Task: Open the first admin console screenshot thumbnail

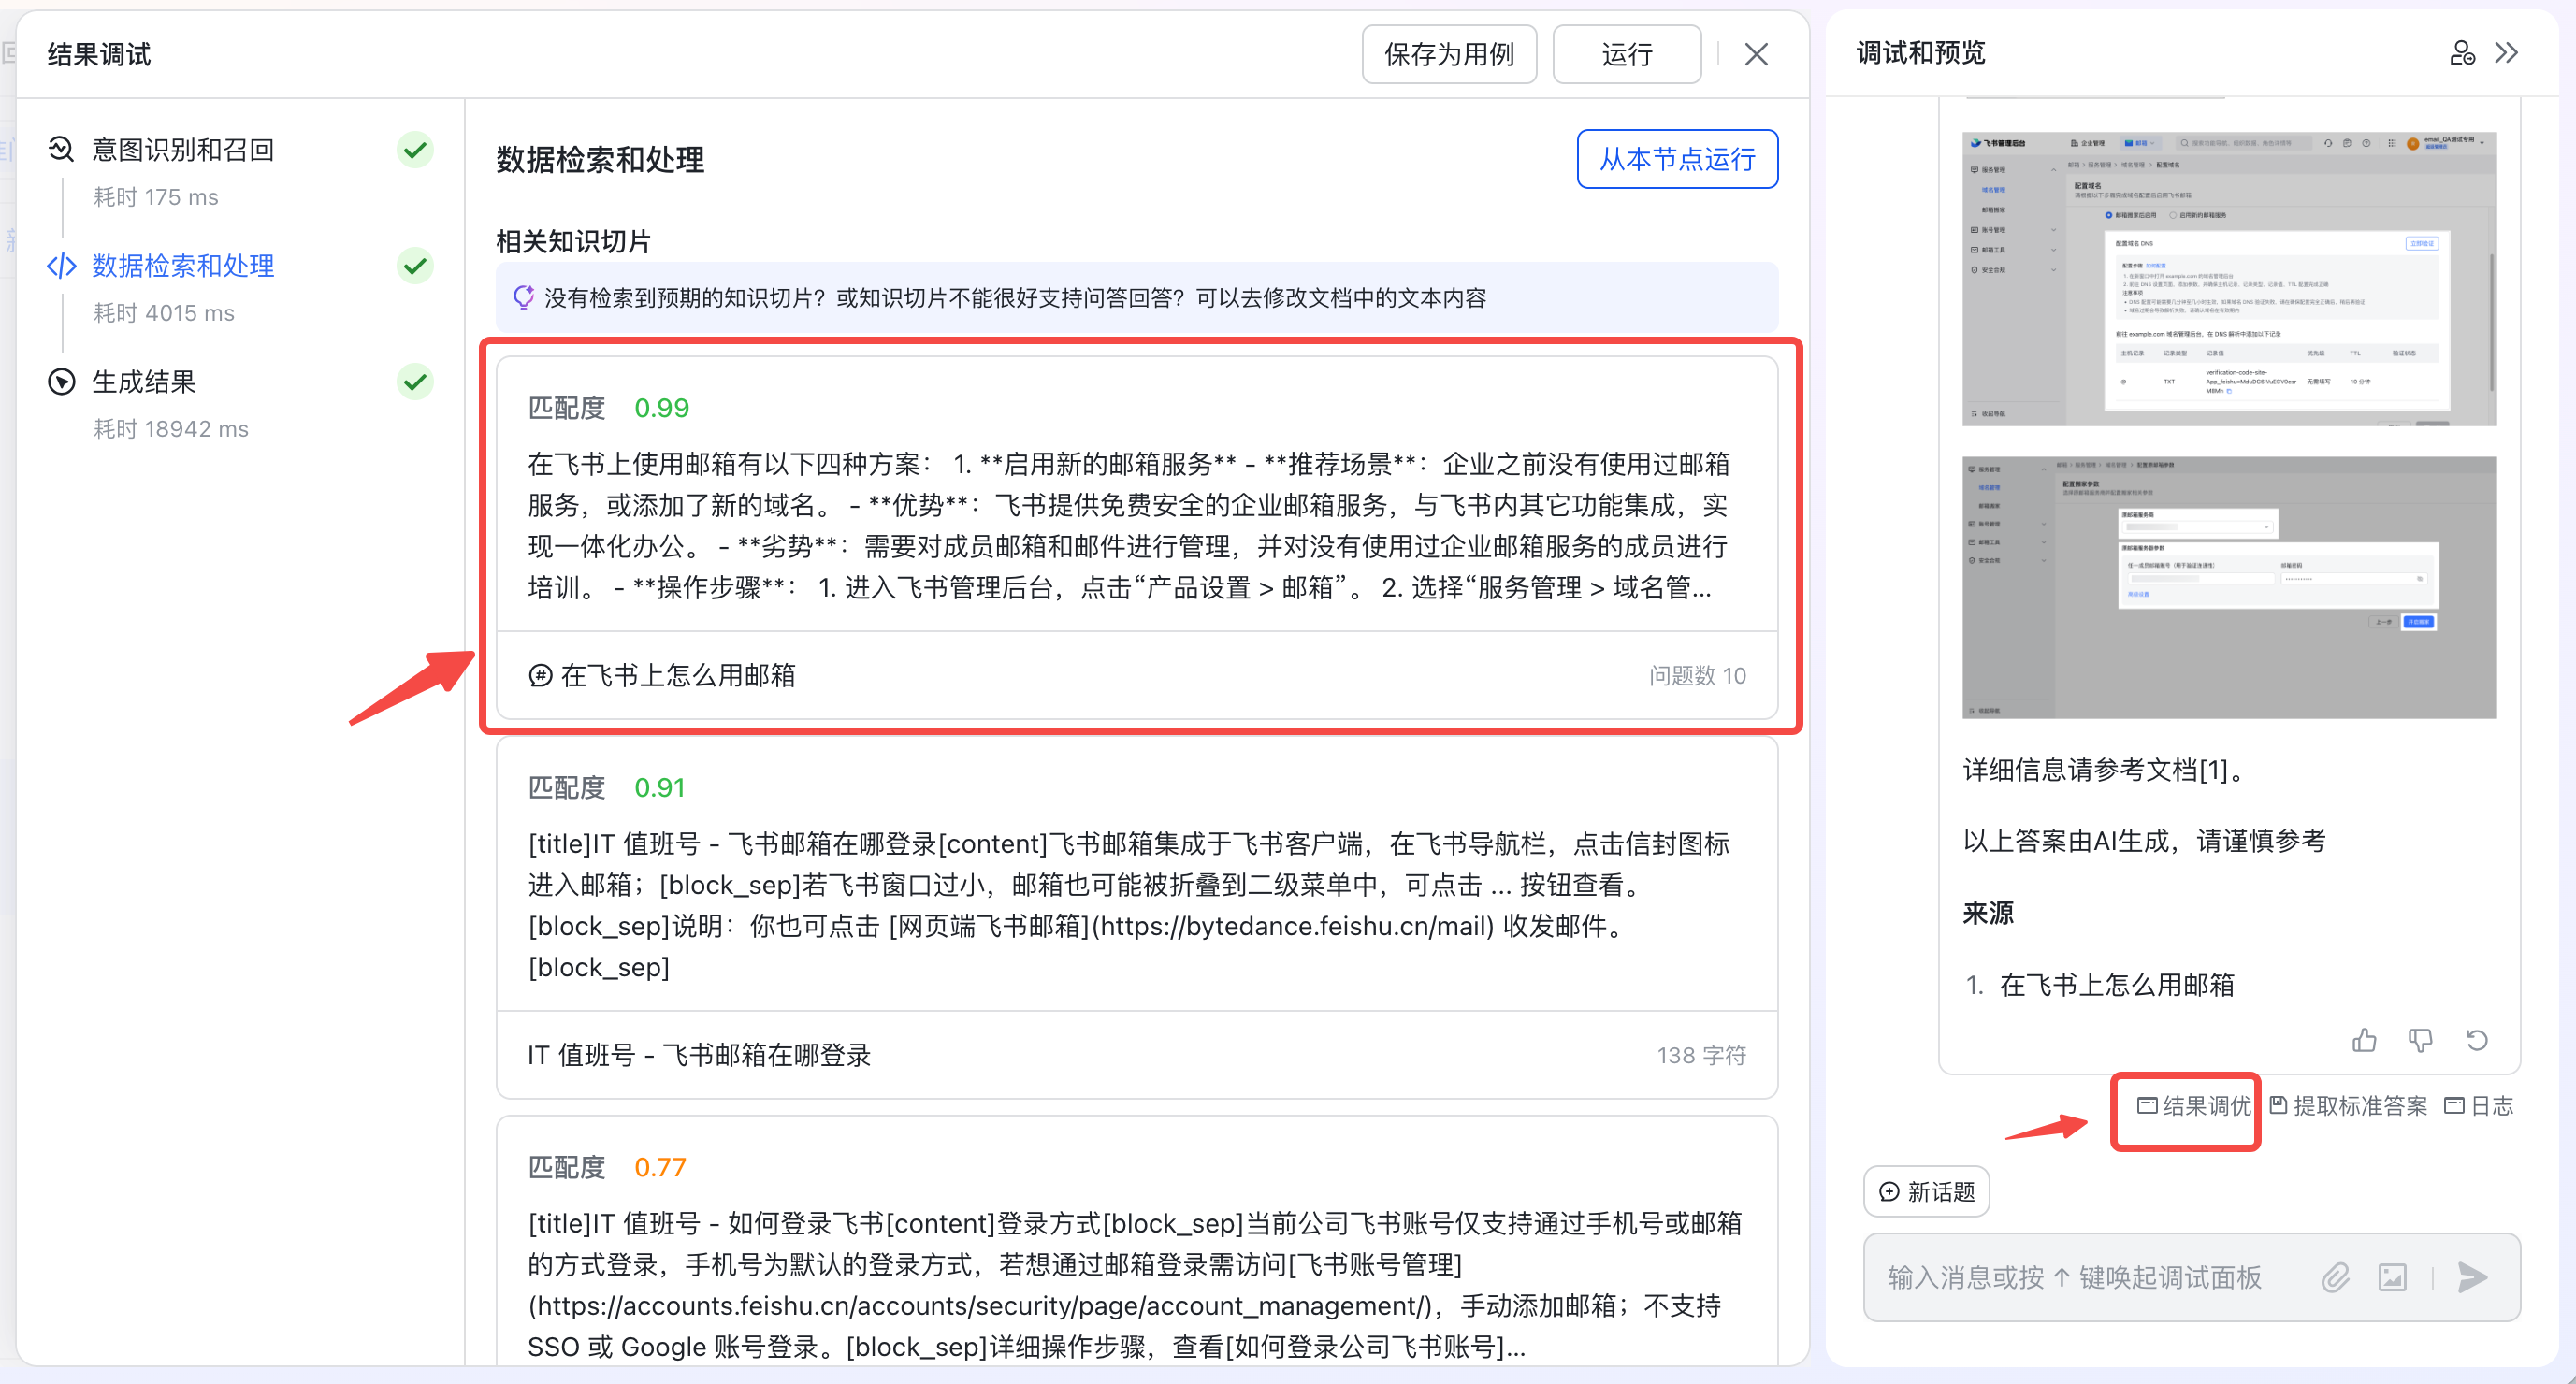Action: [x=2229, y=279]
